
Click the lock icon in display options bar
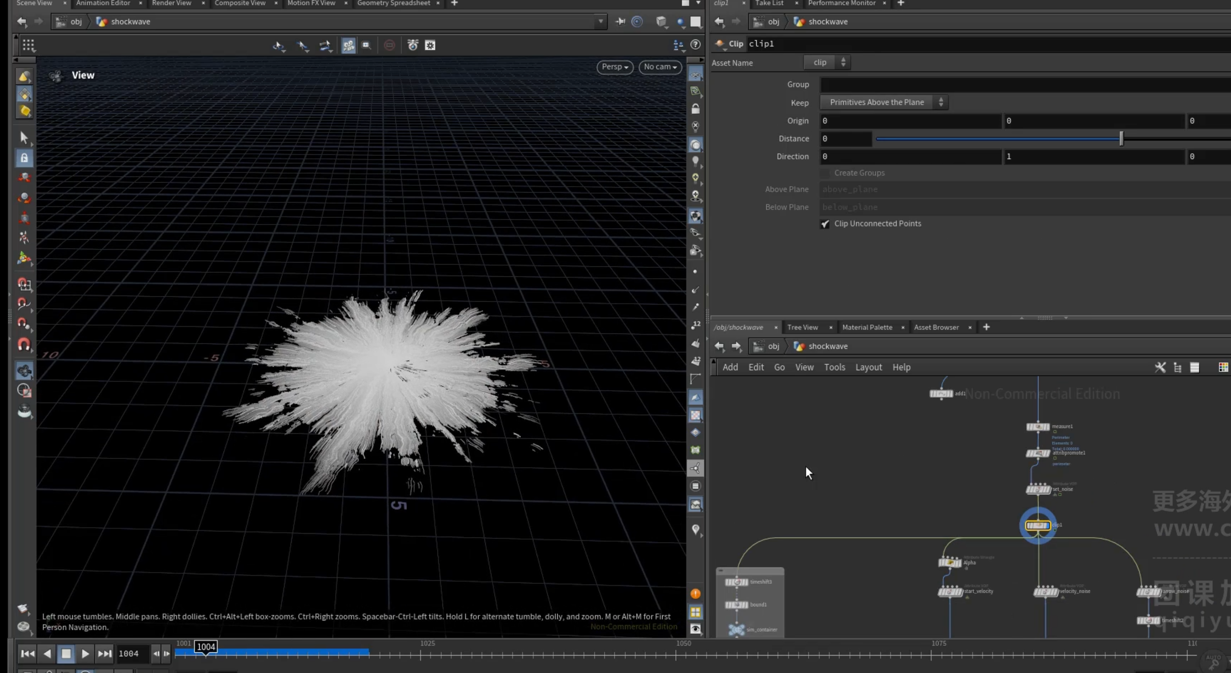pos(695,109)
